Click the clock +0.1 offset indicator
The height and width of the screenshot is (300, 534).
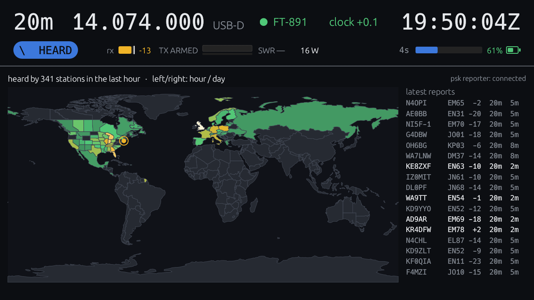pos(353,22)
